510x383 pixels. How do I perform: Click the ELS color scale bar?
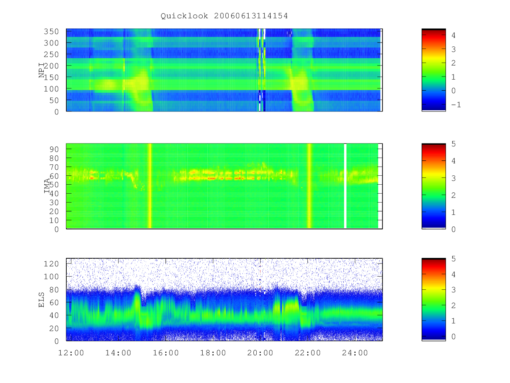point(433,300)
